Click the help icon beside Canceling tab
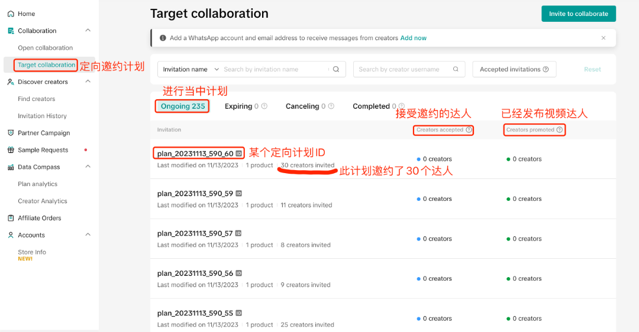The height and width of the screenshot is (332, 639). pyautogui.click(x=331, y=106)
